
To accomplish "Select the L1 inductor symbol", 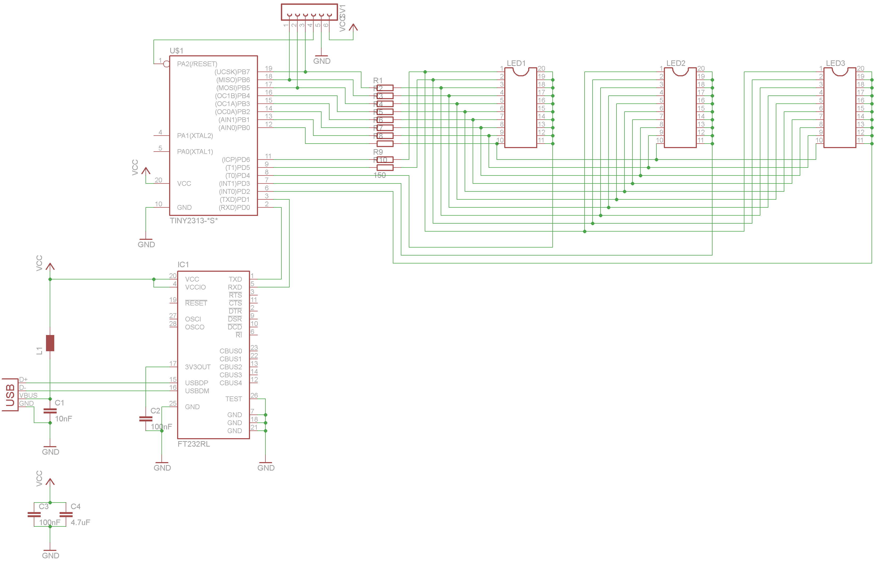I will pyautogui.click(x=50, y=343).
